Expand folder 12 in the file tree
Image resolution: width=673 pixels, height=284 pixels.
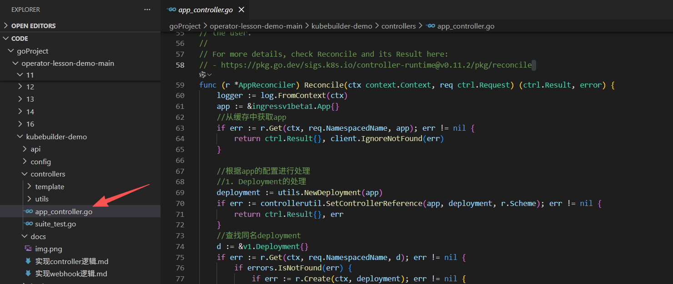(20, 87)
